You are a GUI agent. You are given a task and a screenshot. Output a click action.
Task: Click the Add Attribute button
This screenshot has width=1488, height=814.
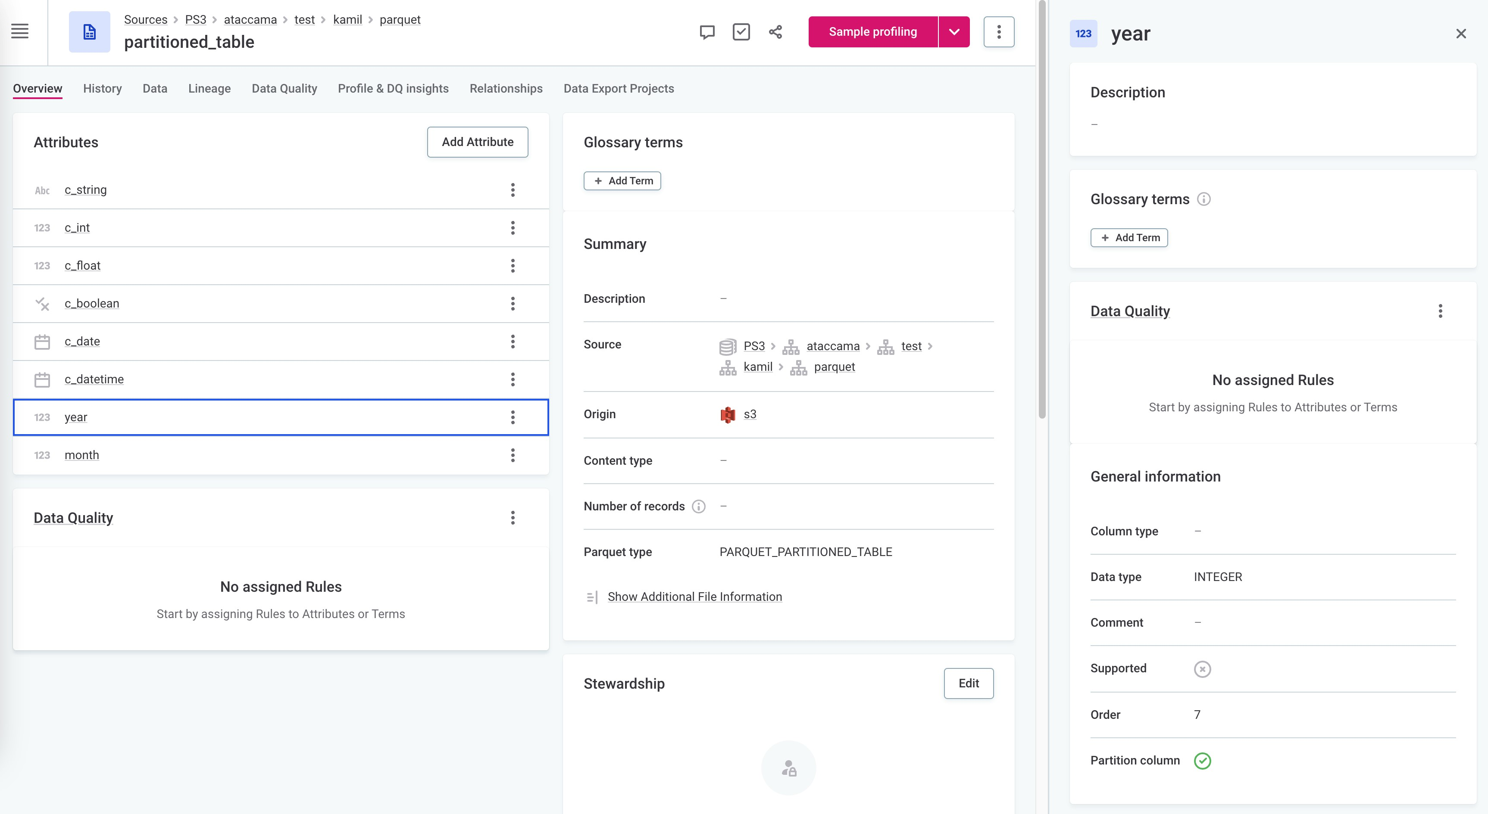click(477, 142)
